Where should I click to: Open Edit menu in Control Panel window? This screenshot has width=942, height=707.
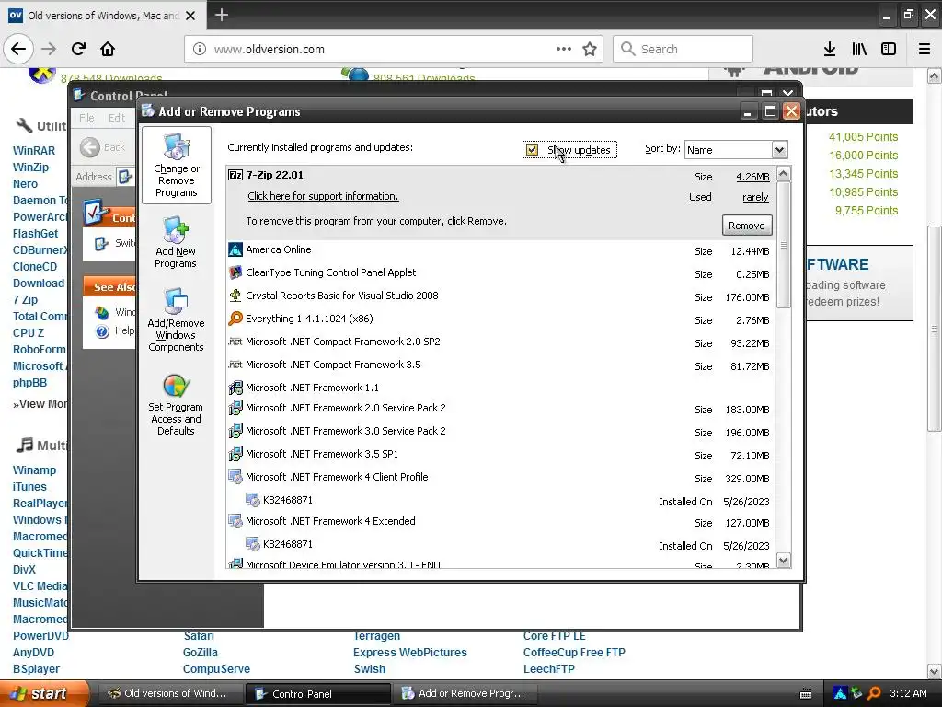pyautogui.click(x=117, y=118)
